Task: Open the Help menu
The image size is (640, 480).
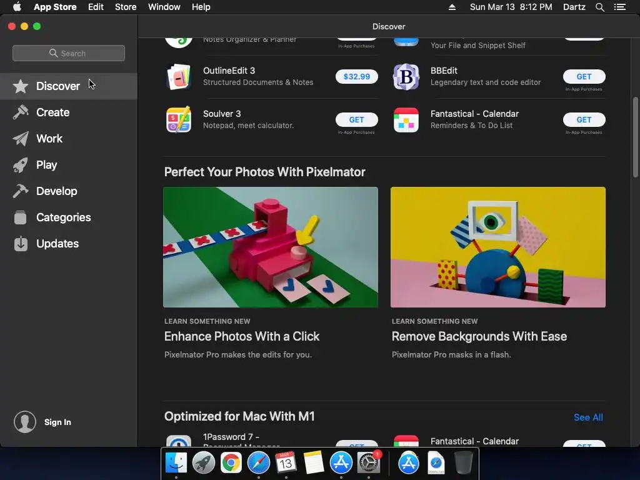Action: 201,7
